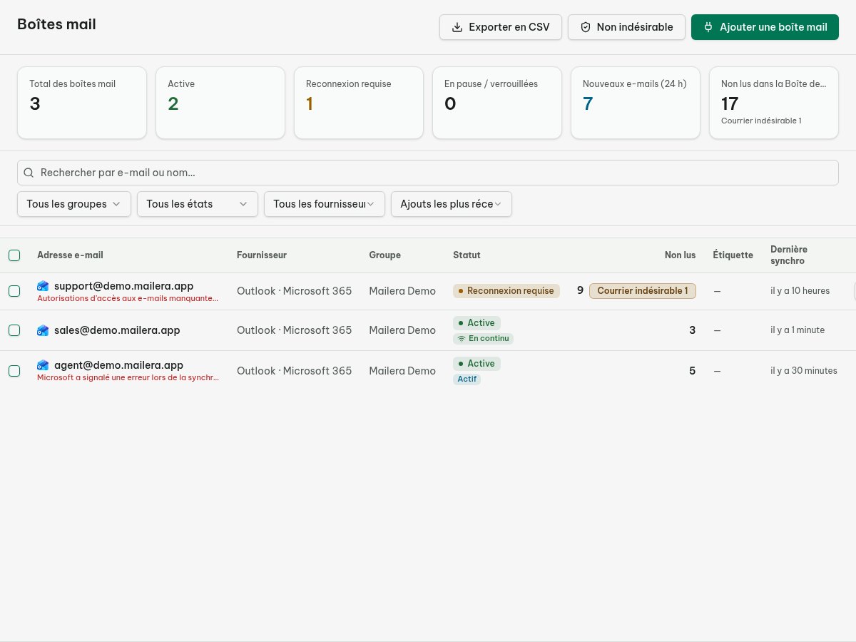
Task: Click Outlook · Microsoft 365 in agent row
Action: (294, 371)
